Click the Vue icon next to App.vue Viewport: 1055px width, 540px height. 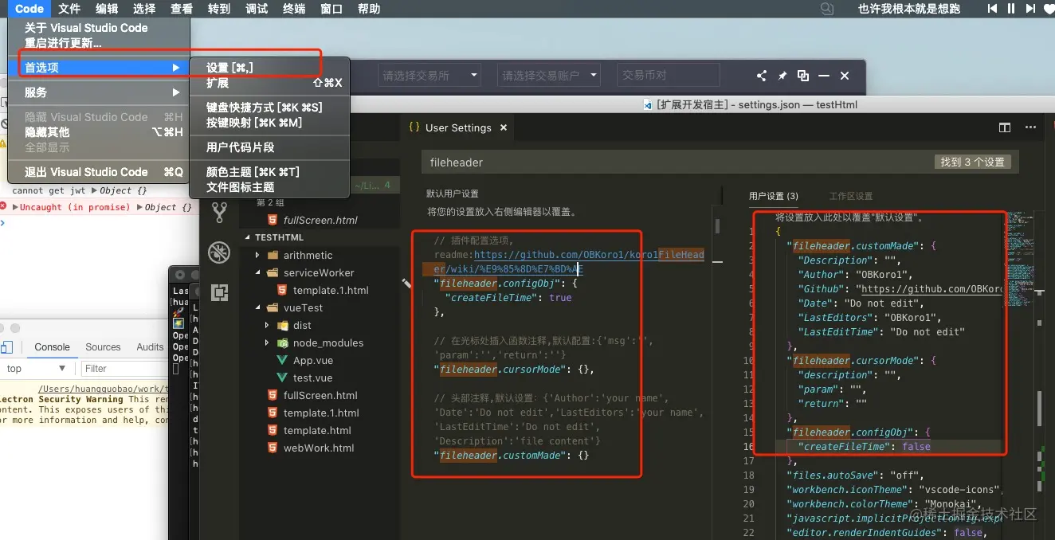point(281,361)
